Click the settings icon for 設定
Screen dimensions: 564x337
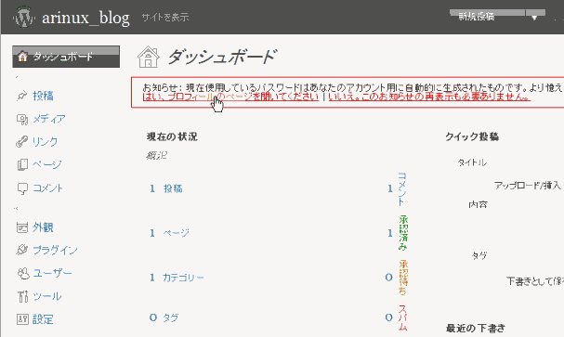pyautogui.click(x=22, y=319)
